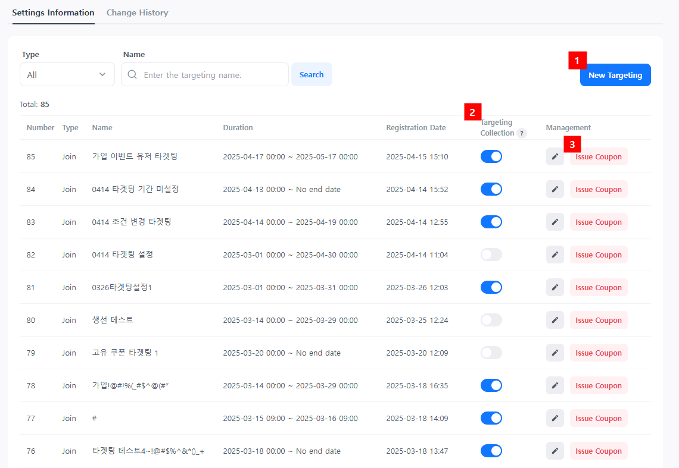Open the Type dropdown showing All

tap(67, 75)
